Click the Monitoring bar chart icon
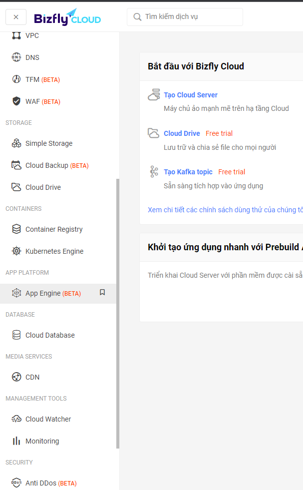 click(16, 441)
